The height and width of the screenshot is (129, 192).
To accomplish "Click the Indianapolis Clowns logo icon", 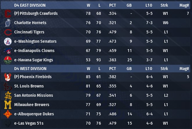I will pos(8,51).
